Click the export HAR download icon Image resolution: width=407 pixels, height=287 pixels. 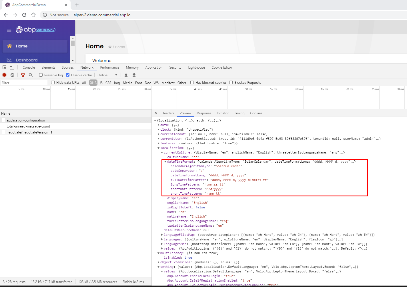(x=134, y=75)
